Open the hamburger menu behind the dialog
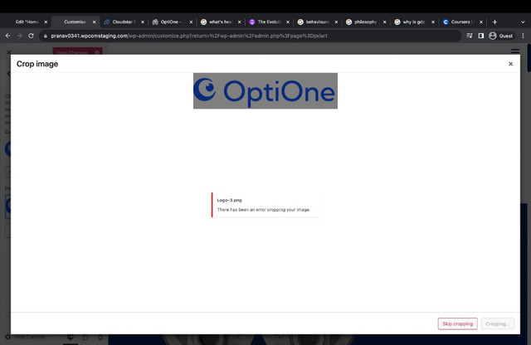This screenshot has width=531, height=345. (515, 51)
